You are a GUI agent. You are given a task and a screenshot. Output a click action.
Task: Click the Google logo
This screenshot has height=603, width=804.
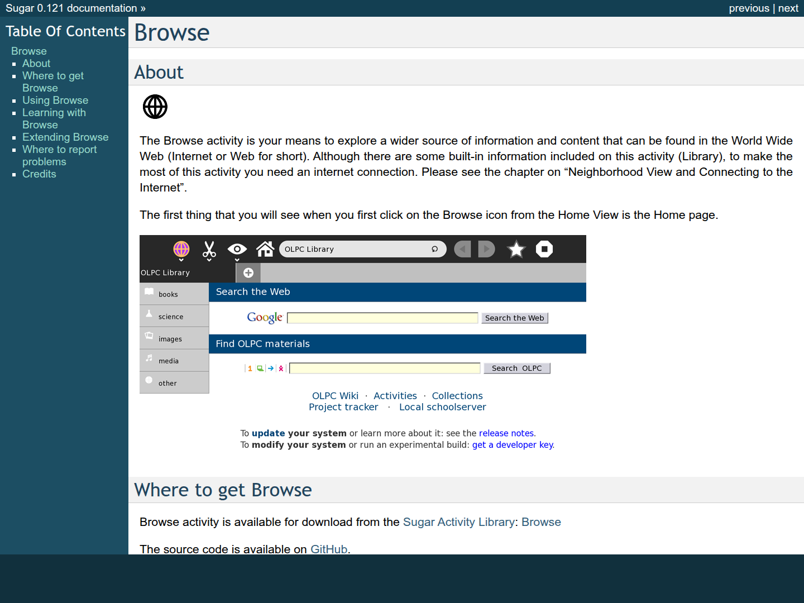tap(265, 318)
